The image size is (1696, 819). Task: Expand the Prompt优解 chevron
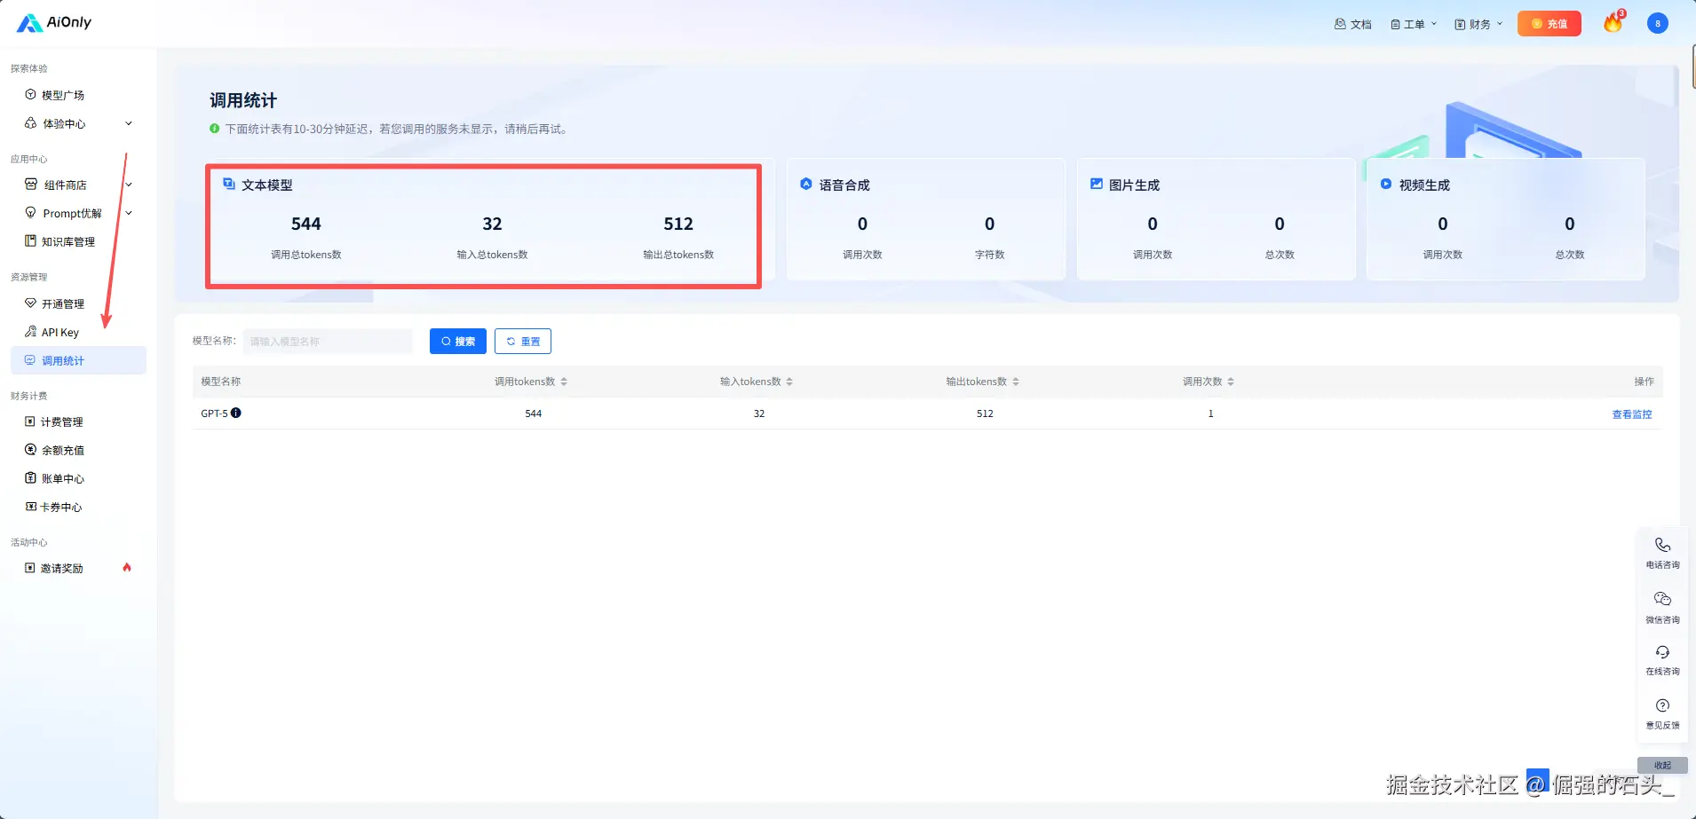click(x=129, y=213)
